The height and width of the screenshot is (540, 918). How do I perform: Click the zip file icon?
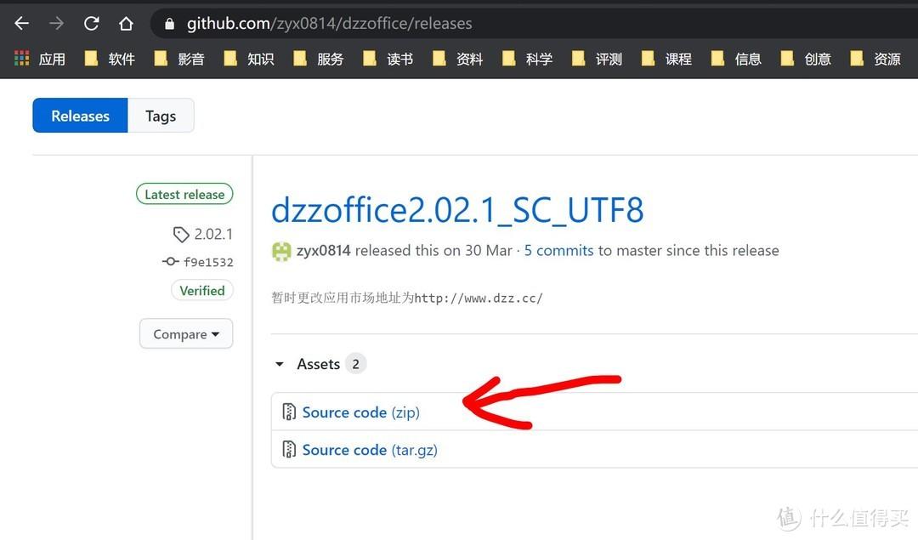click(289, 412)
